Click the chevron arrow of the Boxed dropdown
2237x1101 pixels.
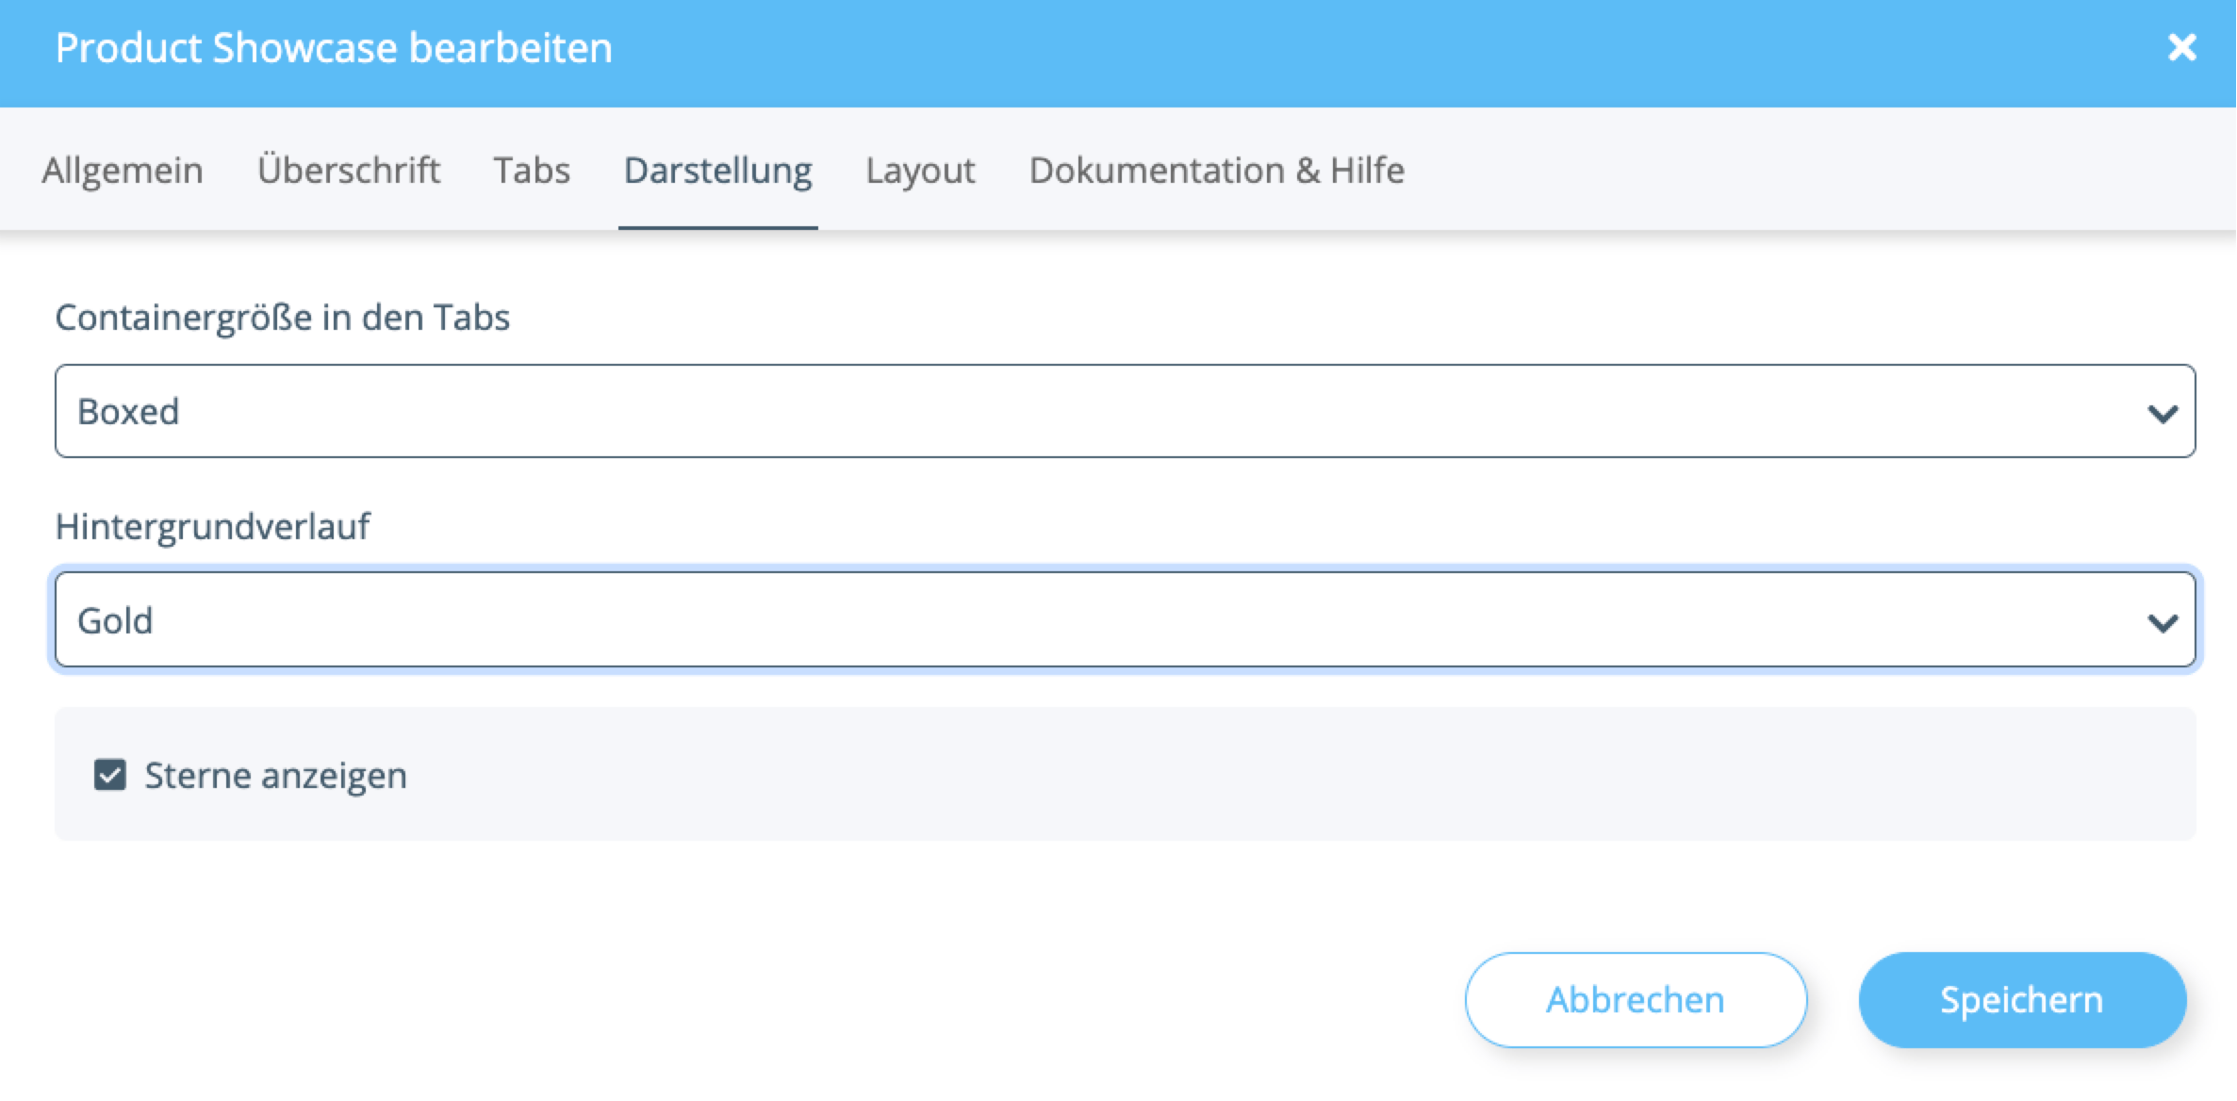pos(2163,413)
